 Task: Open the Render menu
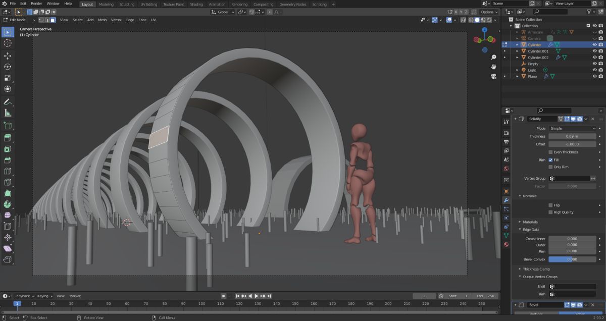click(x=36, y=4)
